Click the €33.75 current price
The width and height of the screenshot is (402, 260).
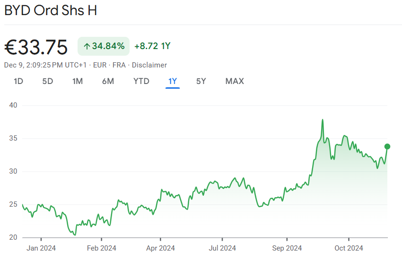(x=36, y=47)
